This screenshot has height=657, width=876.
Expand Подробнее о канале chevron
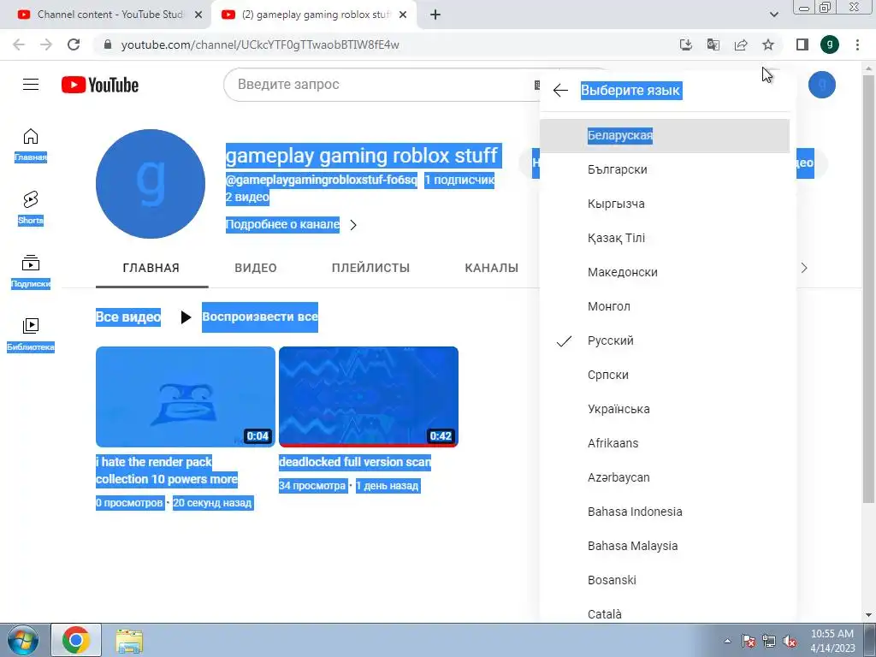click(353, 225)
